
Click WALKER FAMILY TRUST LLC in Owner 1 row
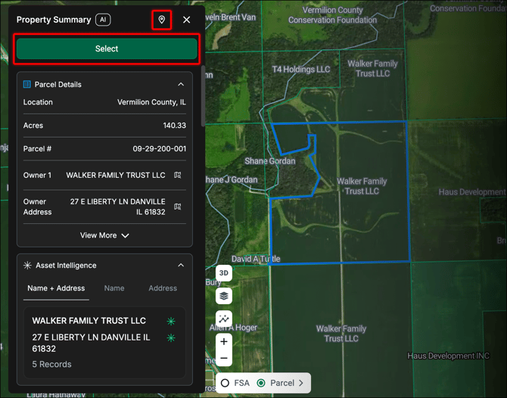coord(116,175)
